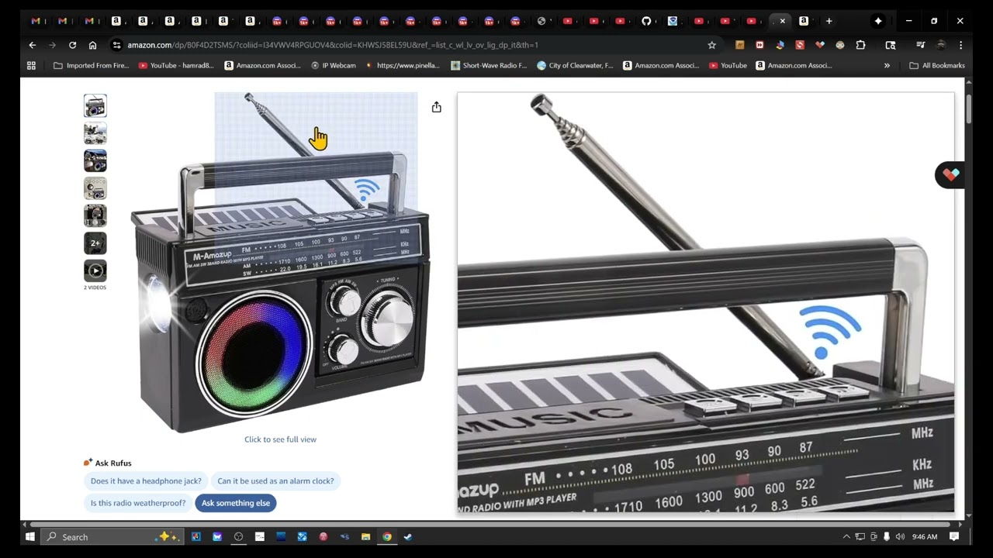The image size is (993, 558).
Task: Open the Windows notification center
Action: (x=954, y=536)
